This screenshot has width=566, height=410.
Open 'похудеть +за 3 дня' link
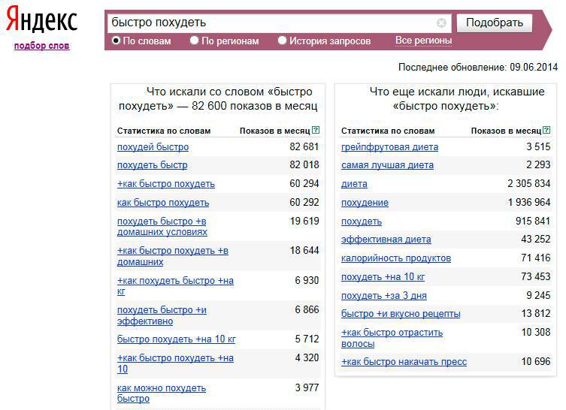(x=383, y=296)
